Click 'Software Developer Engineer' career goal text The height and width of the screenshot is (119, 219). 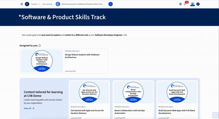(x=109, y=35)
